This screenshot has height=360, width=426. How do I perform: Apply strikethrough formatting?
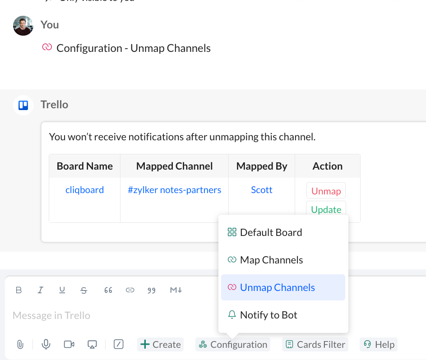tap(83, 291)
